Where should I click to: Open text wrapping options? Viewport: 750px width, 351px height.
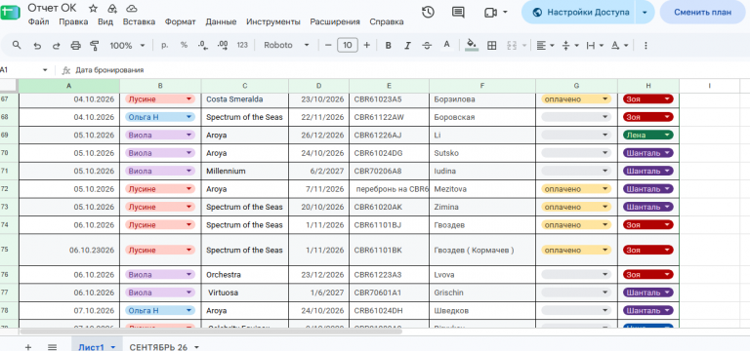595,46
